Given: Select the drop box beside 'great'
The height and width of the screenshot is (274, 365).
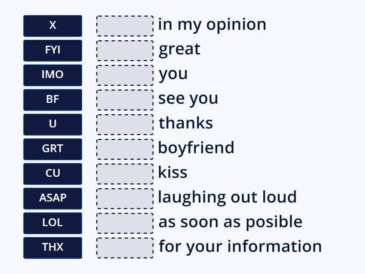Looking at the screenshot, I should click(x=124, y=50).
